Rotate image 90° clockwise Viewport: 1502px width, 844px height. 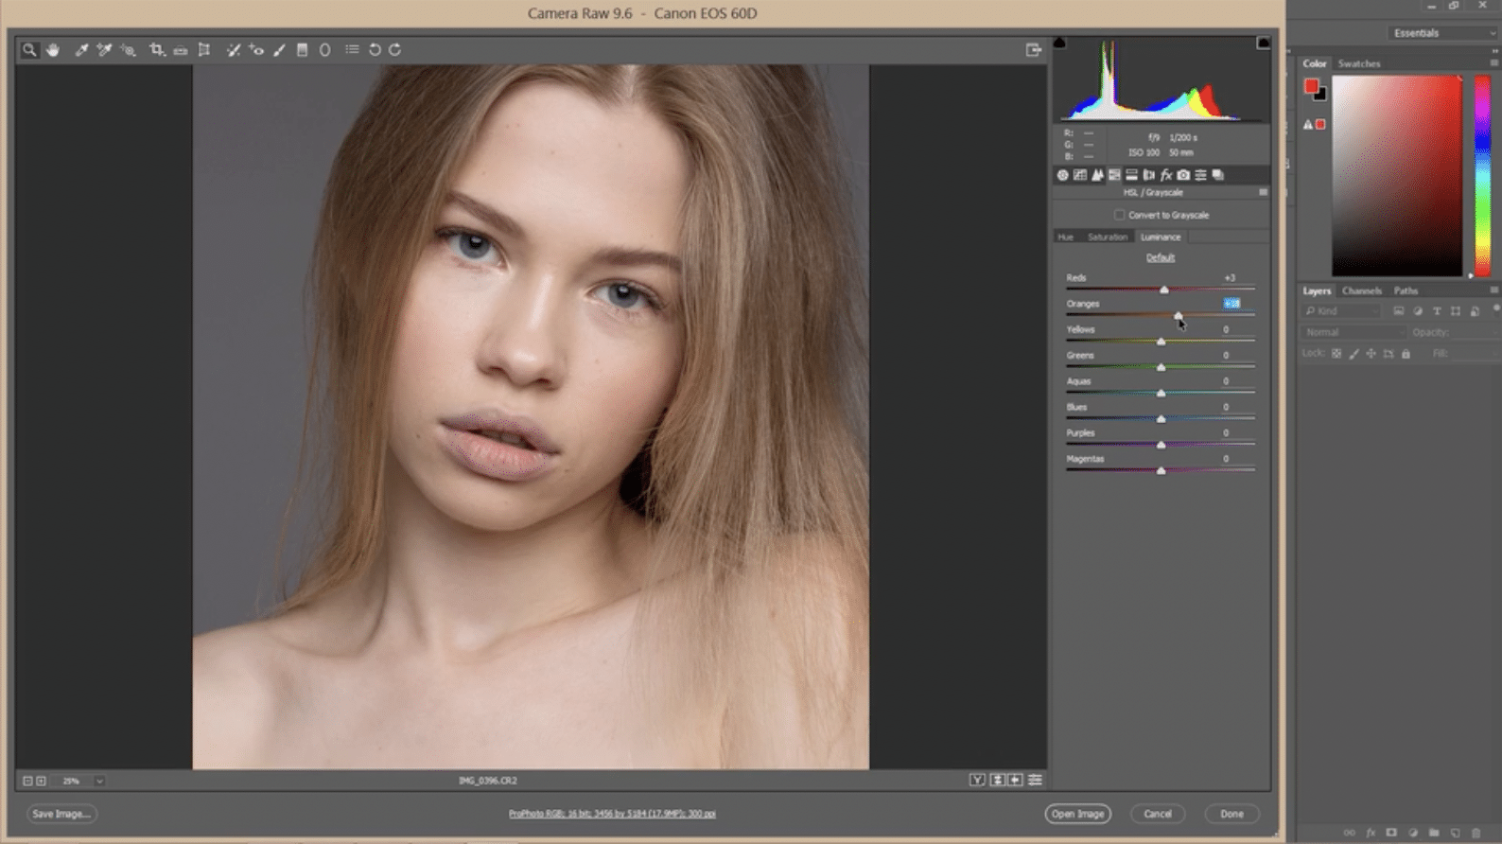coord(395,49)
